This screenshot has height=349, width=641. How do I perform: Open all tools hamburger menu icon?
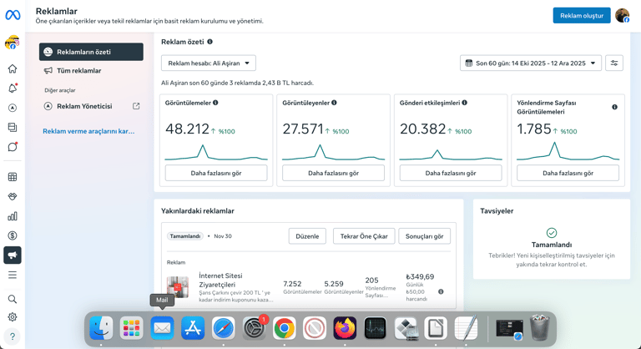13,275
